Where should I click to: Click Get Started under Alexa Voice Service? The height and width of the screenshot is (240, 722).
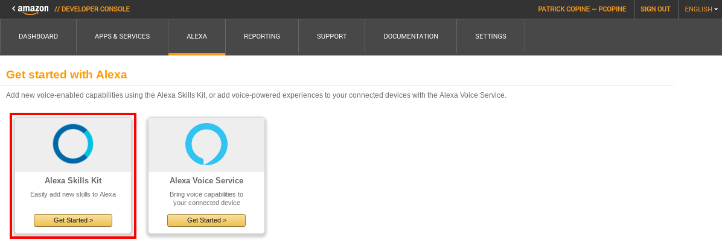tap(206, 220)
